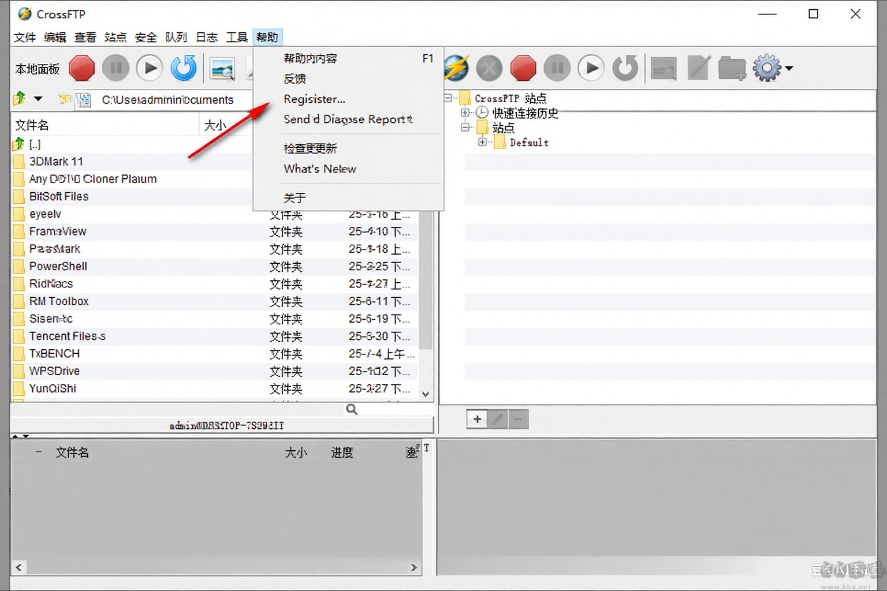Choose 帮助内容 from the help menu
The image size is (887, 591).
tap(348, 58)
